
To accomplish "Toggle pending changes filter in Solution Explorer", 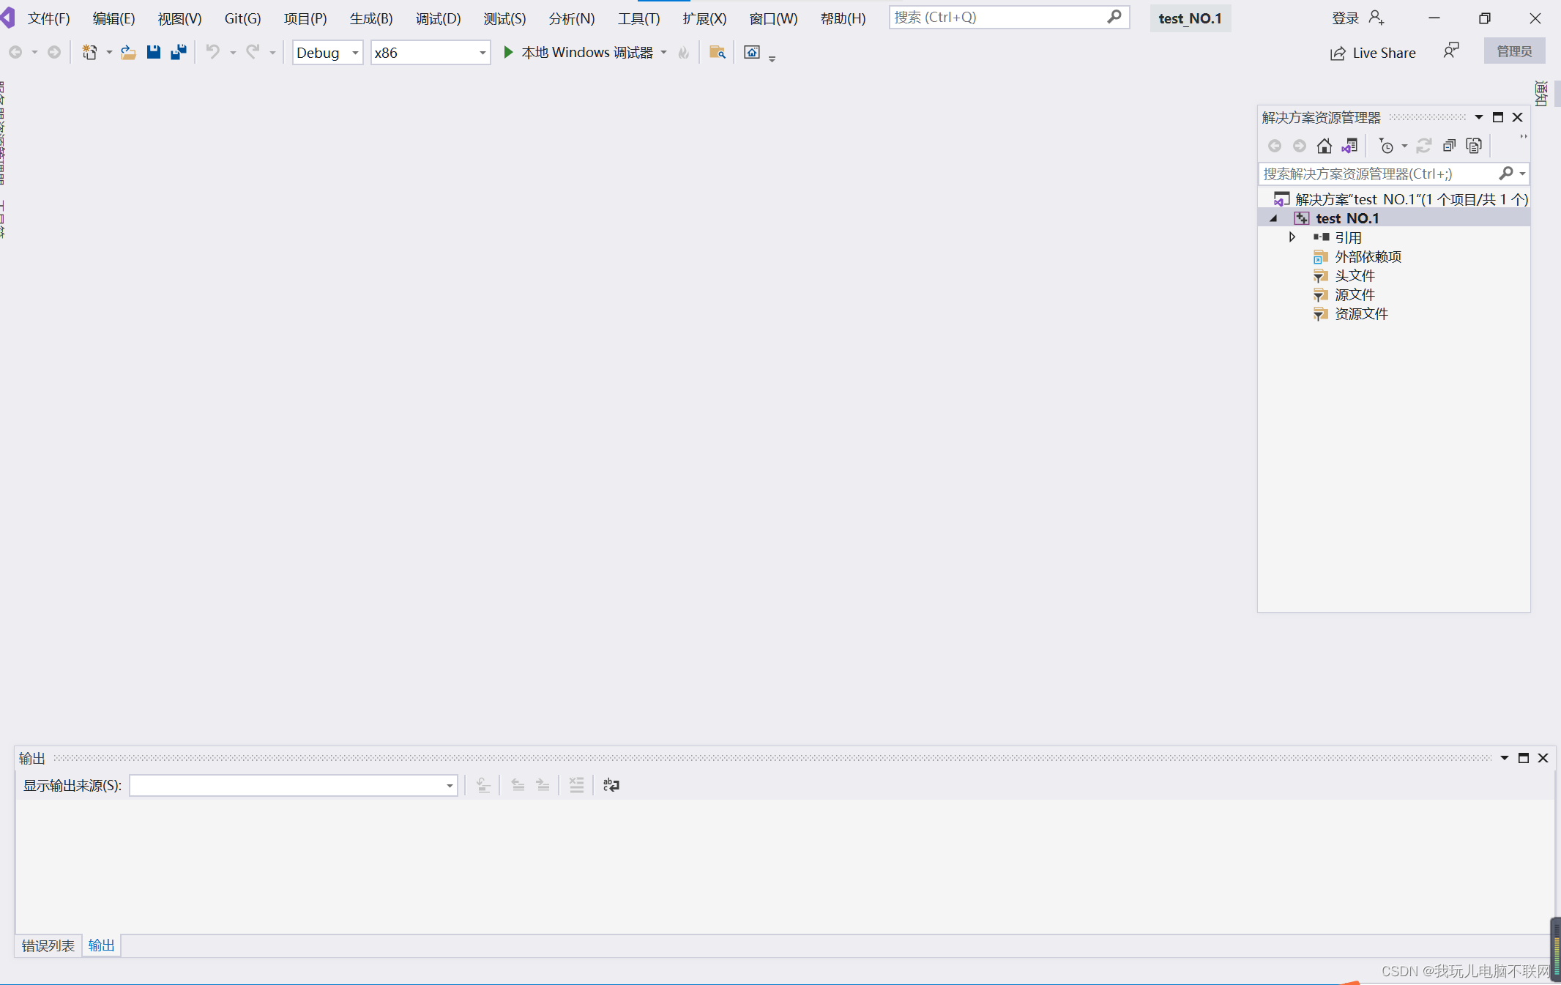I will (x=1386, y=146).
